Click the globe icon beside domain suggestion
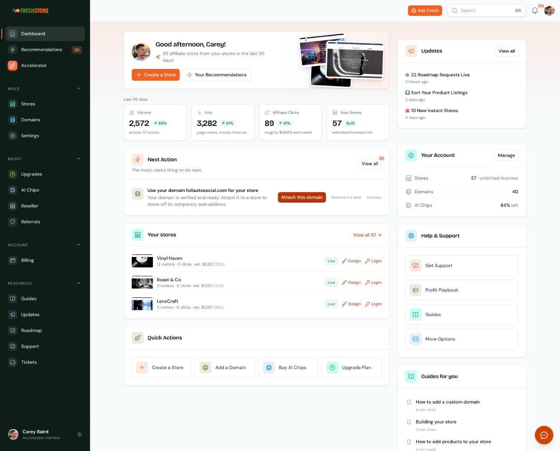Image resolution: width=560 pixels, height=451 pixels. (x=137, y=194)
